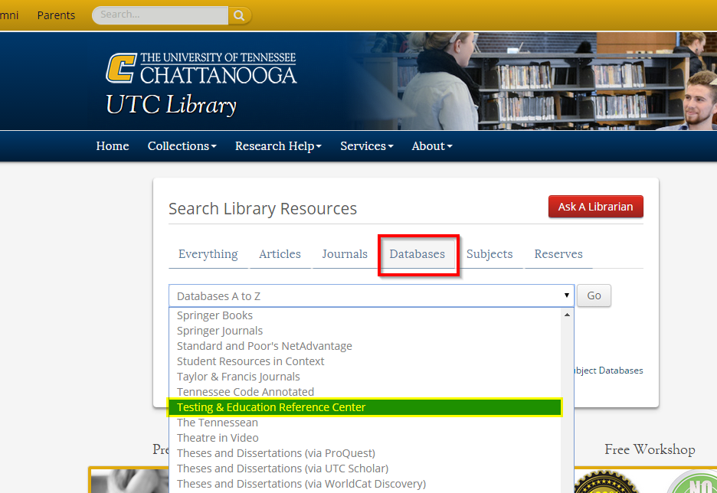Click the Ask A Librarian button

pos(595,207)
